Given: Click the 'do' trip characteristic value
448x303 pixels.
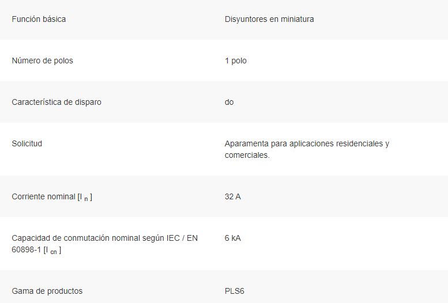Looking at the screenshot, I should pos(229,102).
